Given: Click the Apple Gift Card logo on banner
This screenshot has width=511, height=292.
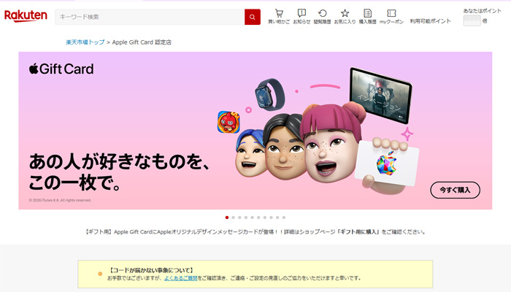Looking at the screenshot, I should click(61, 69).
